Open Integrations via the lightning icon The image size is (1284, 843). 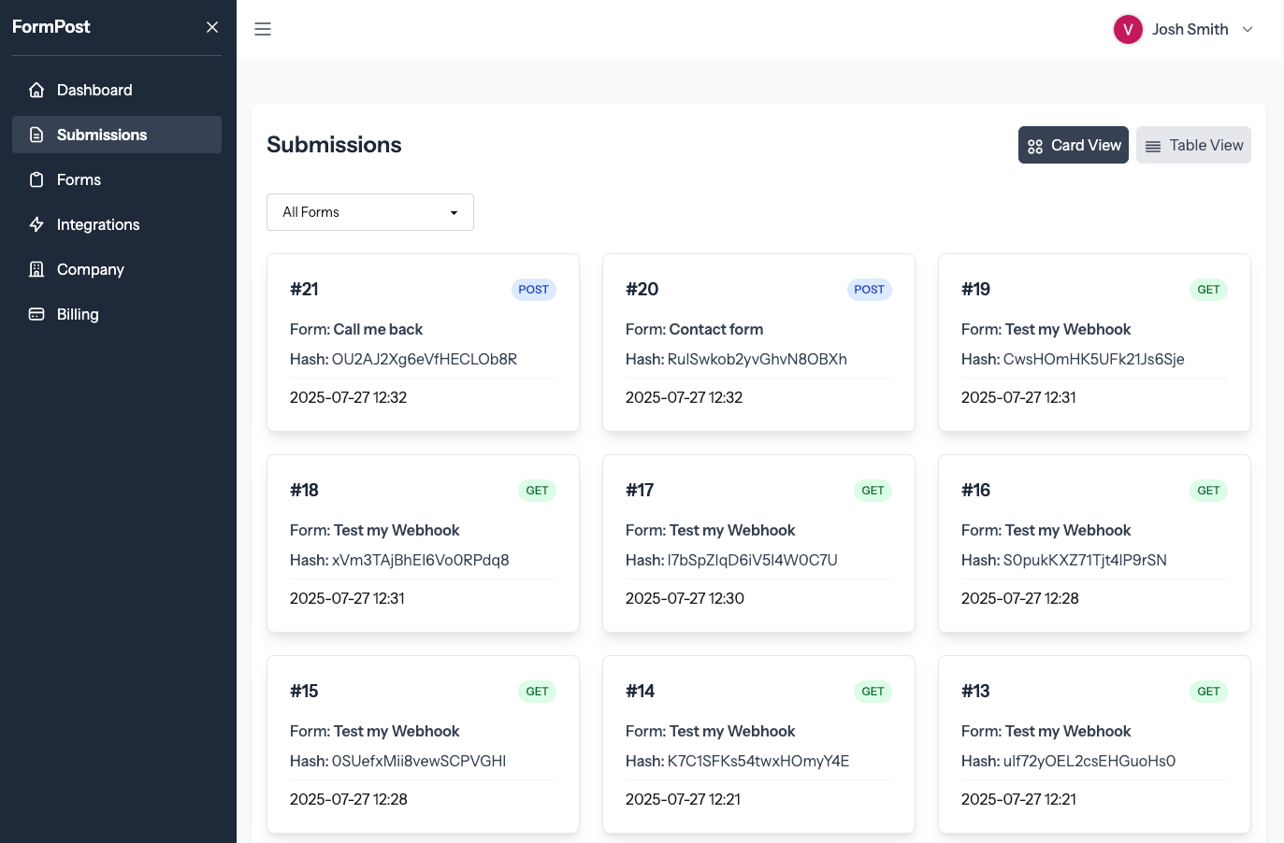[x=36, y=224]
